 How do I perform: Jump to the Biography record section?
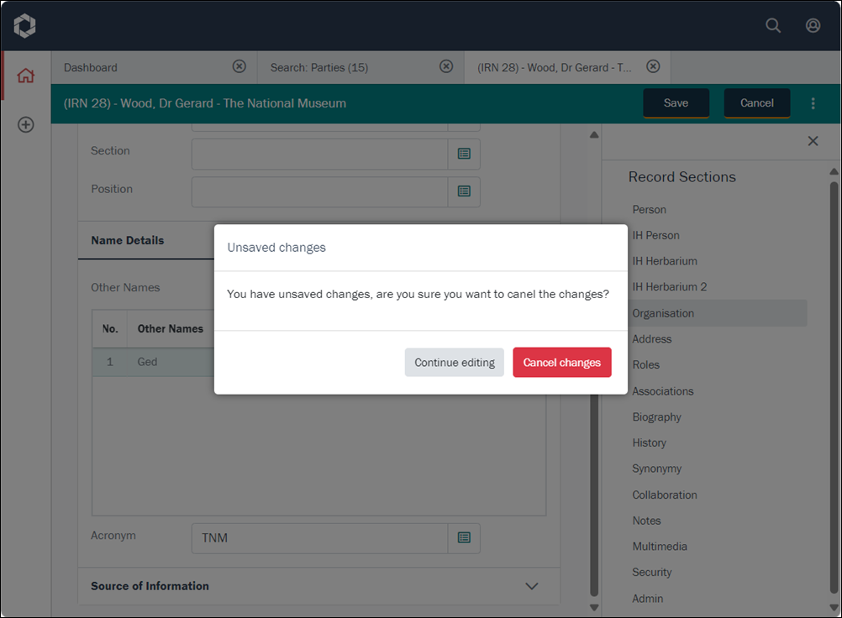656,417
